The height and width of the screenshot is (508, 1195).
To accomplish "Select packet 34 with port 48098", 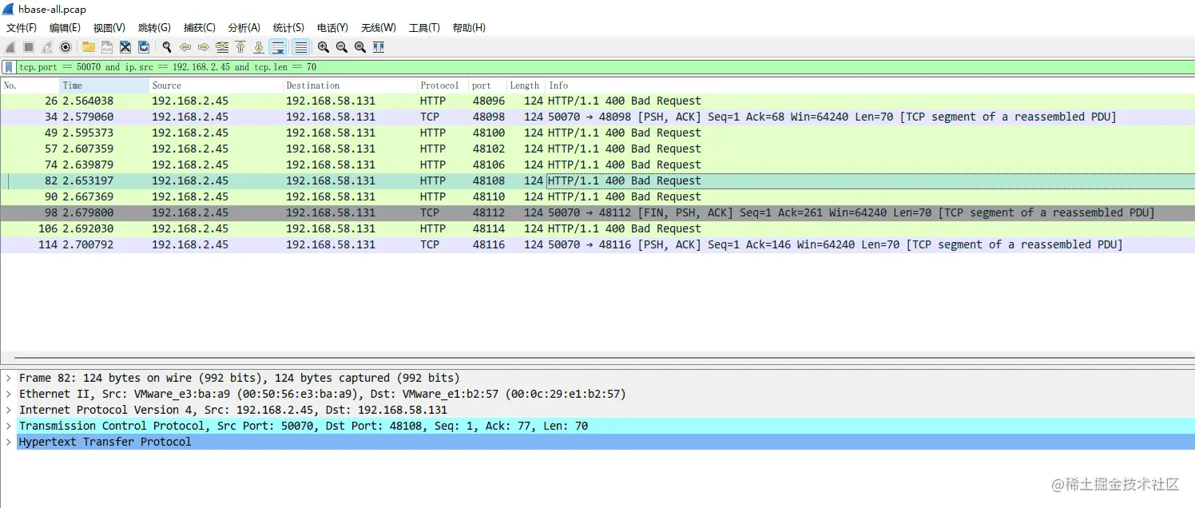I will 597,117.
